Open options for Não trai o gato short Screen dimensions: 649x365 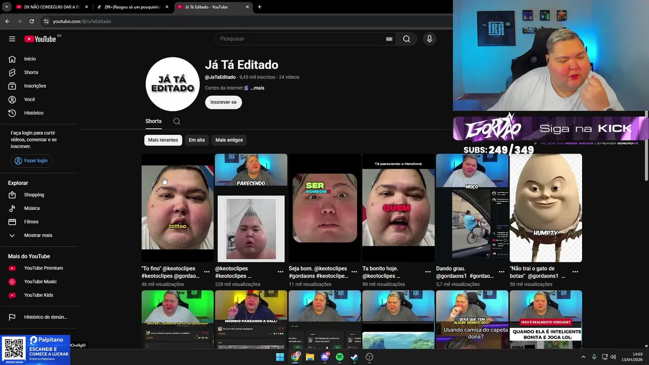(575, 272)
